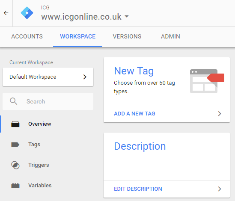Click the Current Workspace label

click(x=31, y=62)
